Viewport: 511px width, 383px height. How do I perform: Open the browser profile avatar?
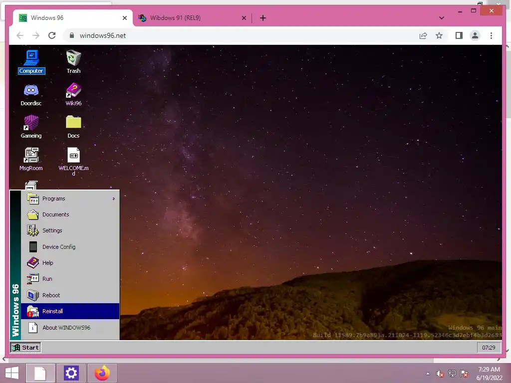[475, 35]
